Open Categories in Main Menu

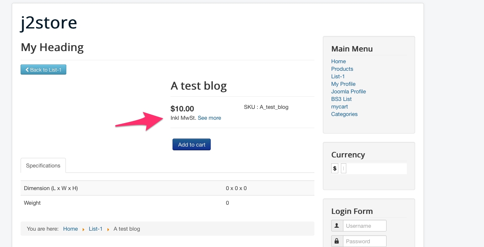[344, 114]
